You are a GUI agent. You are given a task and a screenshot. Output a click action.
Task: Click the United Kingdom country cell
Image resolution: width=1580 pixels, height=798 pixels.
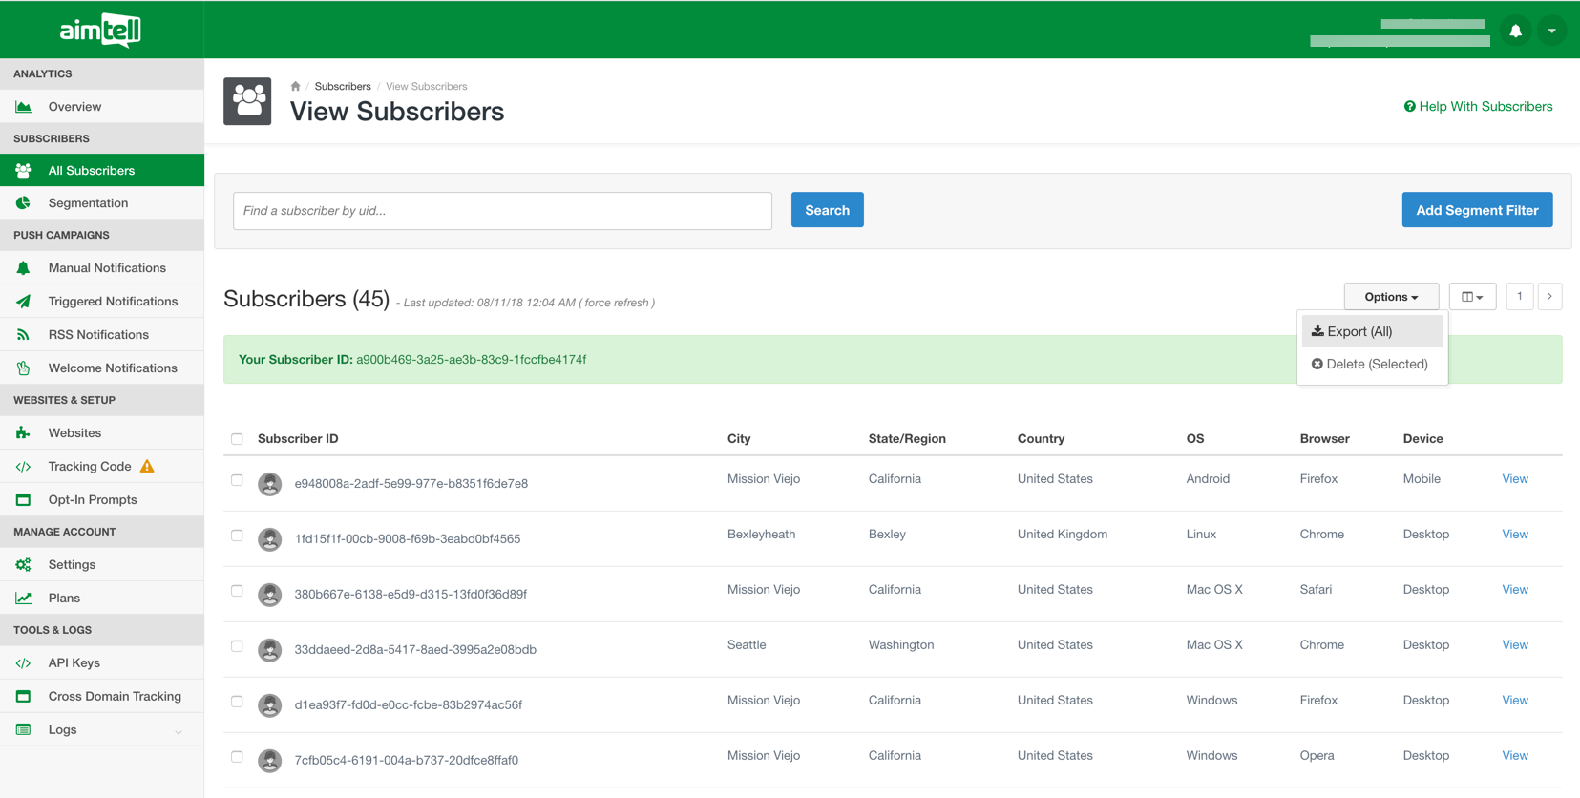[1063, 535]
